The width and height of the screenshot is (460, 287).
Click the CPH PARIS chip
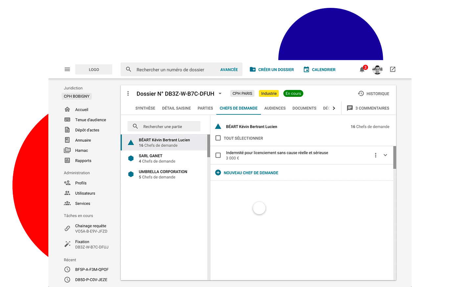242,93
